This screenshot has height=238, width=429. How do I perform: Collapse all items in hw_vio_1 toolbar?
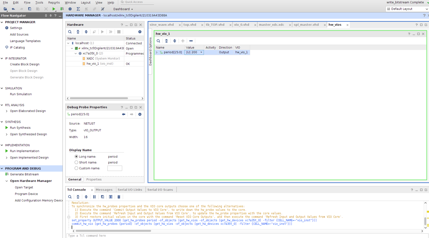click(x=167, y=41)
